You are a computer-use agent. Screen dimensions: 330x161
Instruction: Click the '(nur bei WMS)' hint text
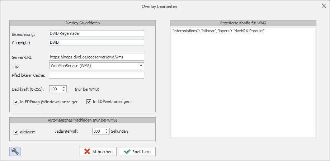[x=87, y=89]
